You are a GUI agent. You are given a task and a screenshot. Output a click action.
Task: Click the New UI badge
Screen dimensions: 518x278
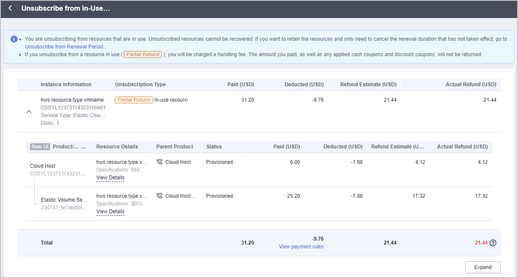point(40,147)
